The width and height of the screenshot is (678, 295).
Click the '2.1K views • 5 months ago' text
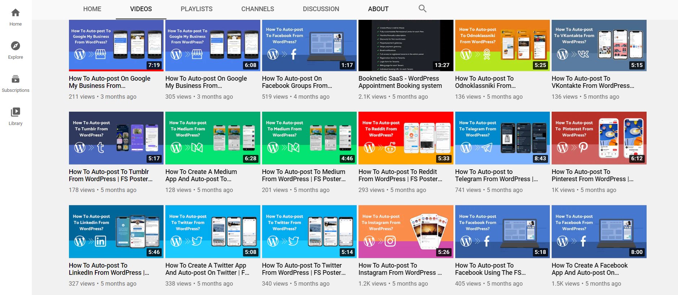(393, 97)
